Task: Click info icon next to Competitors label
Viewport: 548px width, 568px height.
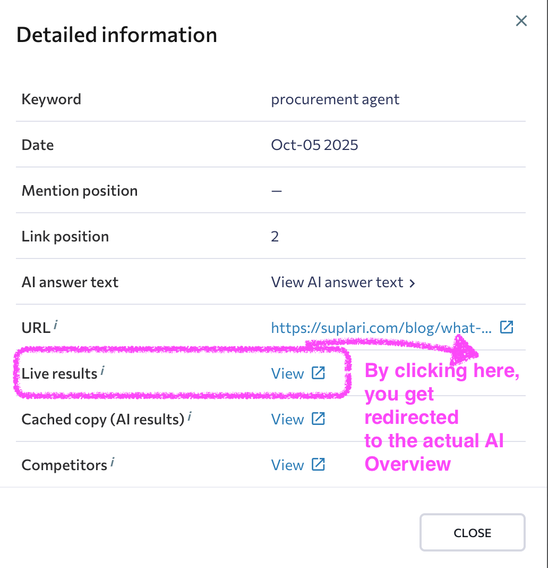Action: pyautogui.click(x=113, y=461)
